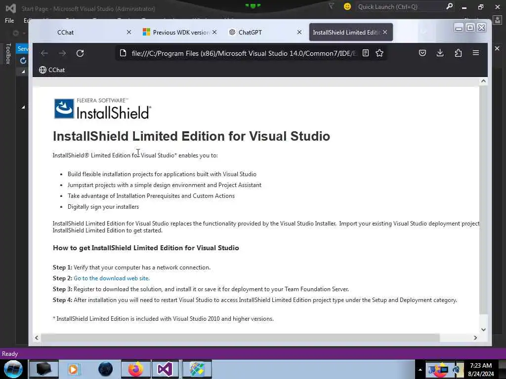Open the Firefox taskbar icon

pyautogui.click(x=136, y=369)
